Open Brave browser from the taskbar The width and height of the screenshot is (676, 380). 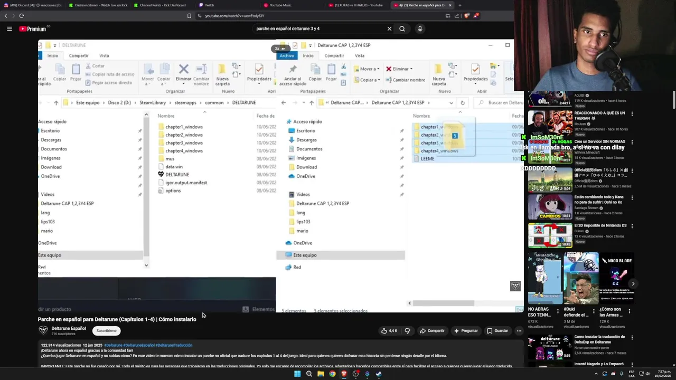(344, 374)
